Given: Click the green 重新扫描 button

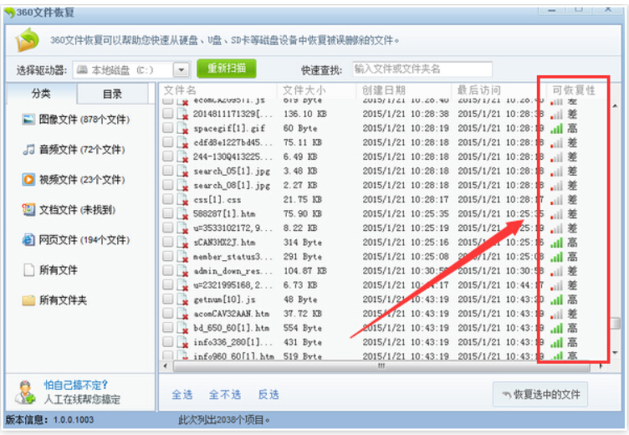Looking at the screenshot, I should [227, 69].
